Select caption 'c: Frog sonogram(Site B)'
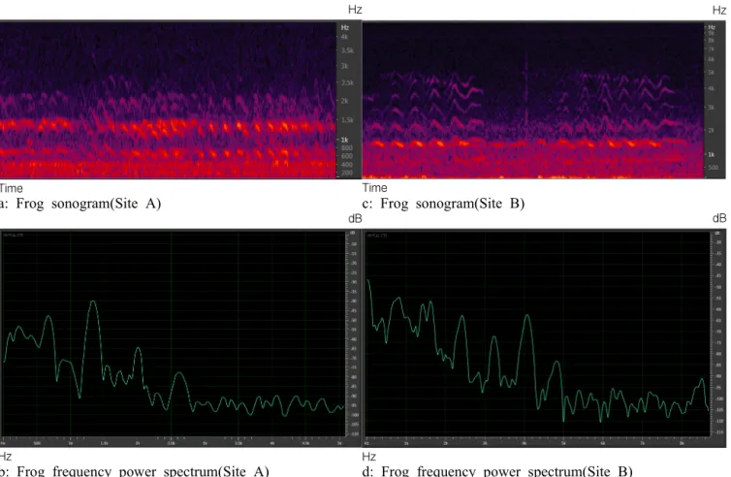This screenshot has width=731, height=477. 443,204
